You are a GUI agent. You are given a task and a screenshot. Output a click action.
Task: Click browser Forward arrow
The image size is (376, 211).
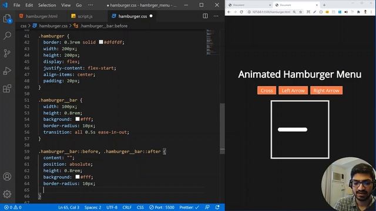click(x=235, y=12)
